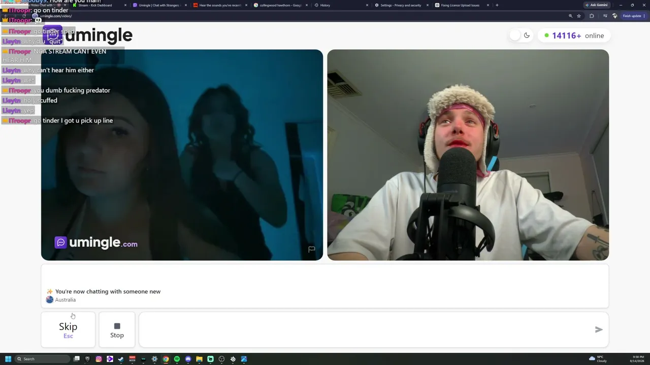Toggle the dark mode switch
Viewport: 650px width, 365px height.
click(521, 35)
